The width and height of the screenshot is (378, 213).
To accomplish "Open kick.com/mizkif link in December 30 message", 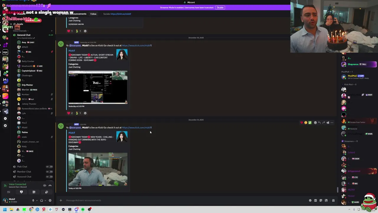I will click(136, 46).
